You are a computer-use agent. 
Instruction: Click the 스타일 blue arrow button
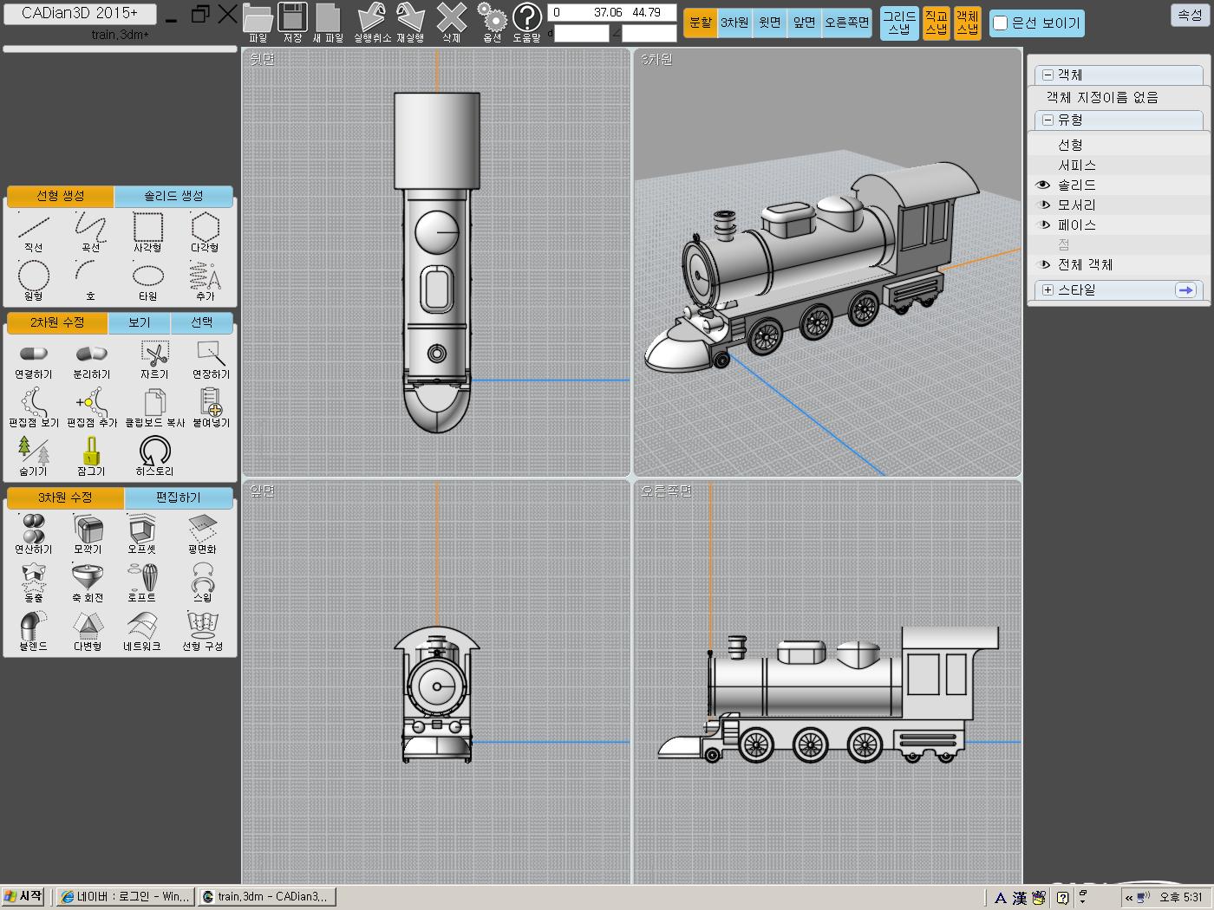tap(1185, 290)
